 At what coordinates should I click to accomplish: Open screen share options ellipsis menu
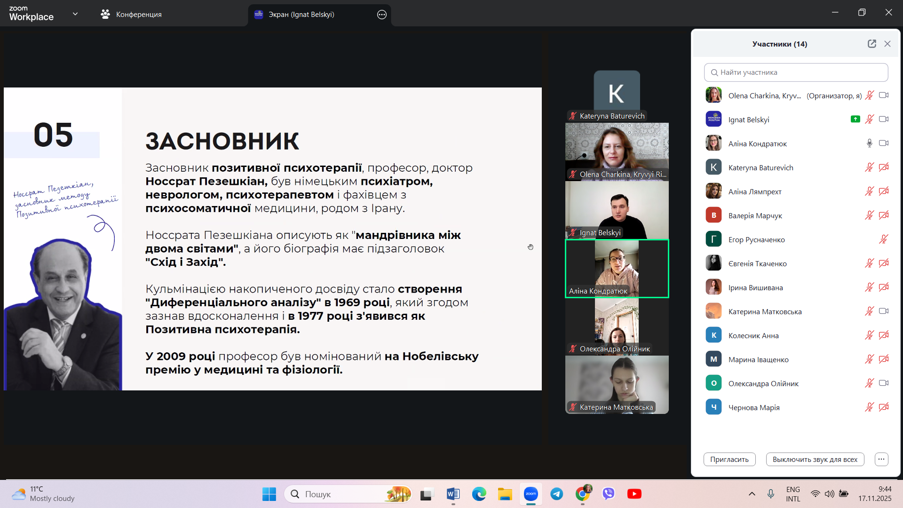pyautogui.click(x=382, y=15)
